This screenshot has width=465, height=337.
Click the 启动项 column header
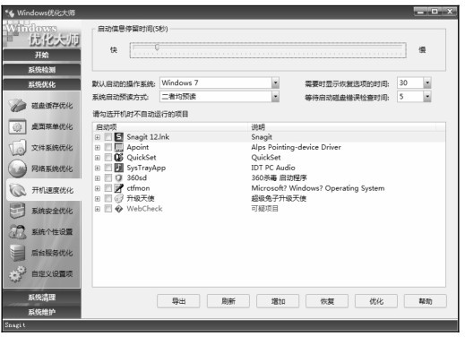click(170, 127)
